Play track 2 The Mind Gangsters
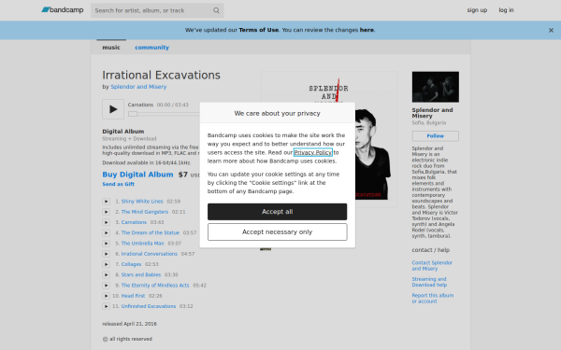Viewport: 561px width, 350px height. (x=107, y=212)
